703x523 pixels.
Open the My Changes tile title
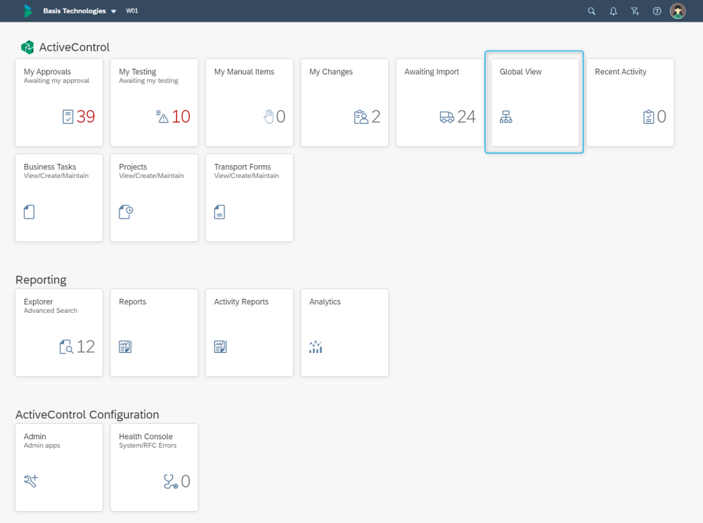point(331,72)
